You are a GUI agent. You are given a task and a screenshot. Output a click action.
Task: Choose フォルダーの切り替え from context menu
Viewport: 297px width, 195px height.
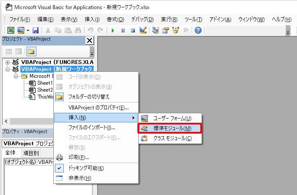point(96,97)
